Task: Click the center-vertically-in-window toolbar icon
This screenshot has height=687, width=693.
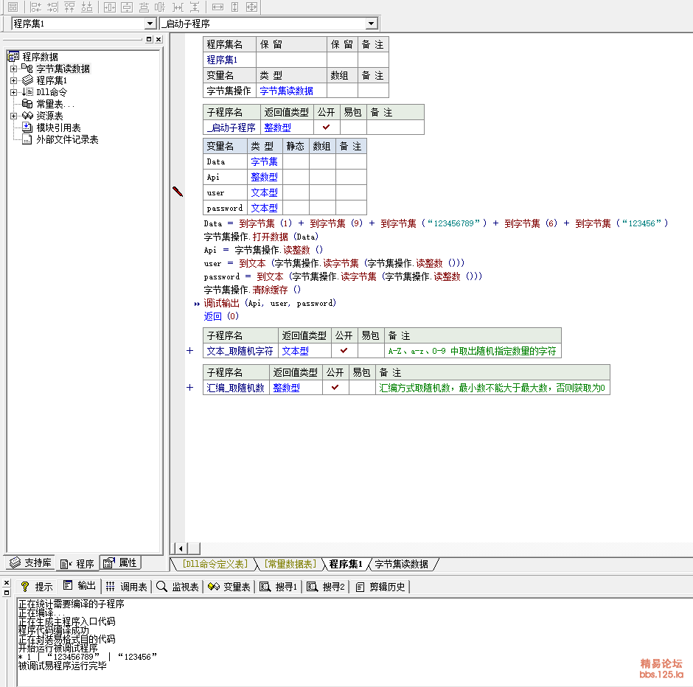Action: click(x=127, y=7)
